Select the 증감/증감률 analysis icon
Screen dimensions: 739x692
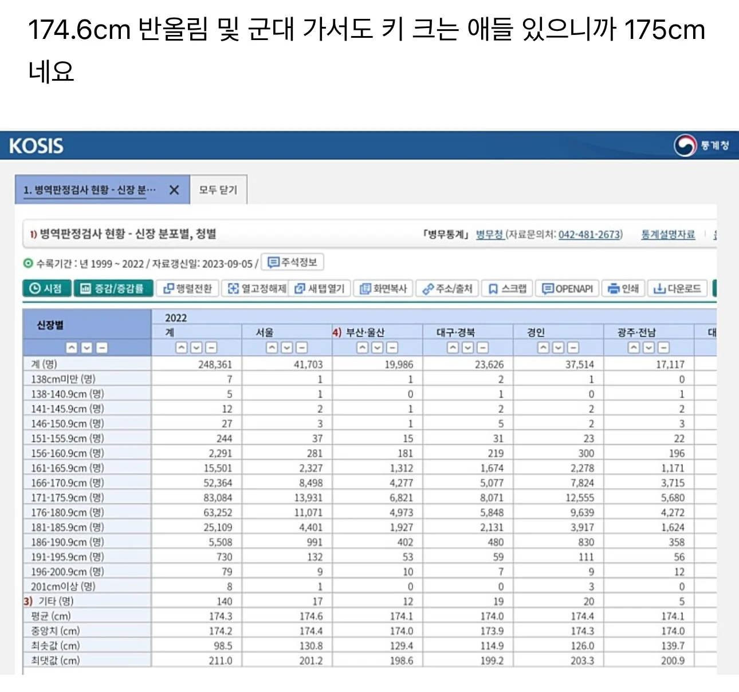pos(113,288)
